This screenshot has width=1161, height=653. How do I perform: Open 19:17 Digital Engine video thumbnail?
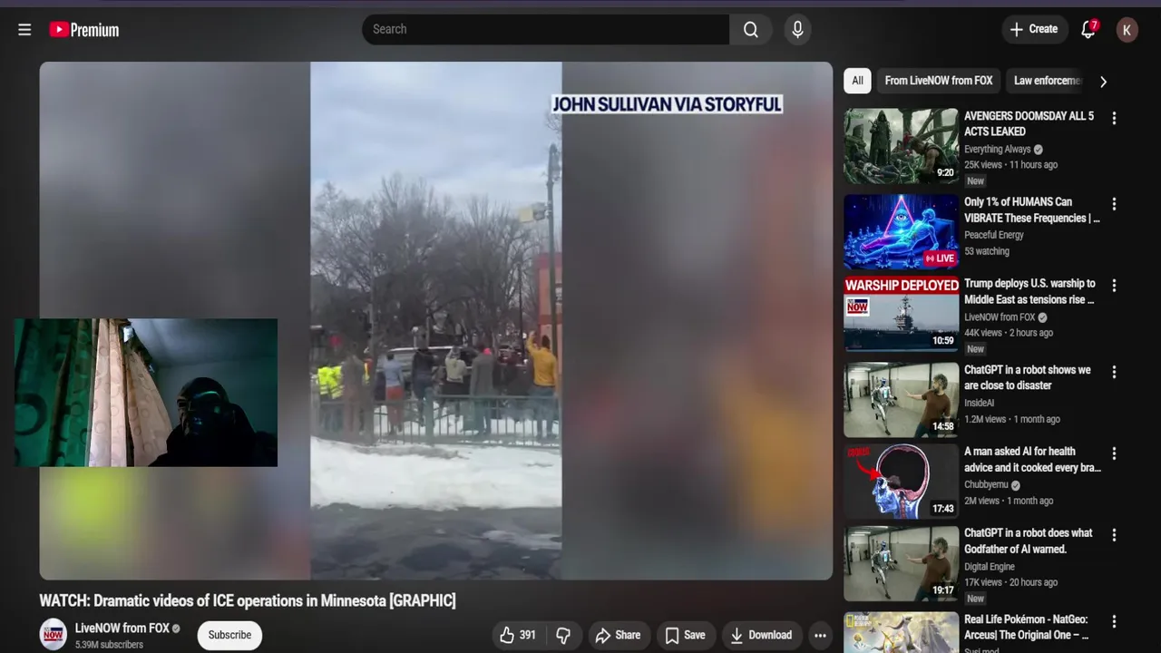click(901, 563)
